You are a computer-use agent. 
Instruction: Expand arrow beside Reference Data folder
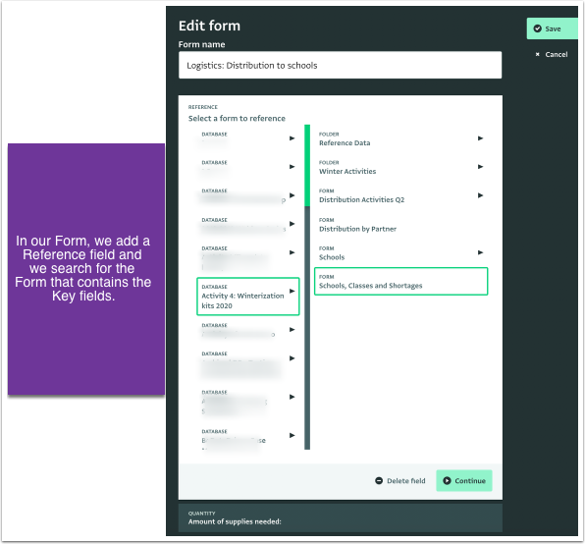point(481,138)
